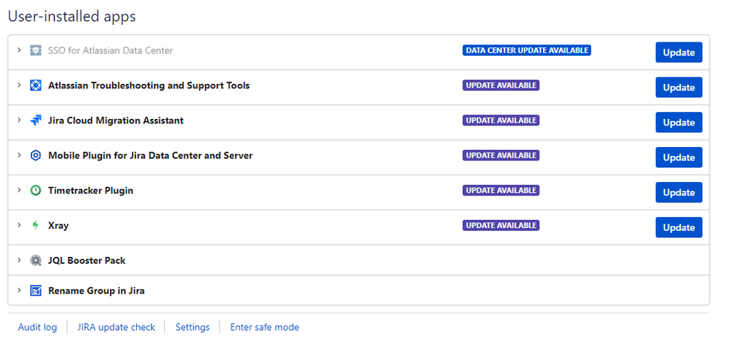Click UPDATE AVAILABLE badge on Mobile Plugin row

(501, 155)
